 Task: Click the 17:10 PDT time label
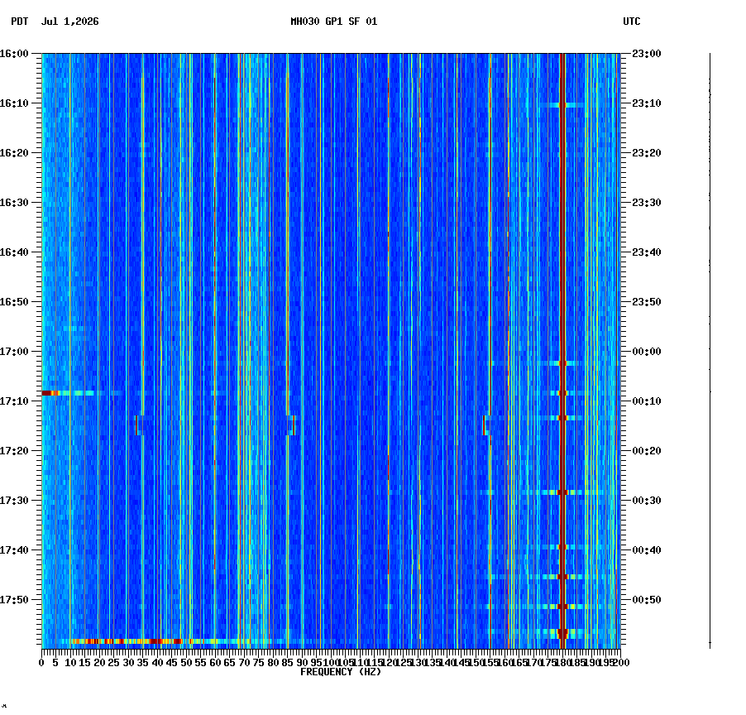pos(14,401)
